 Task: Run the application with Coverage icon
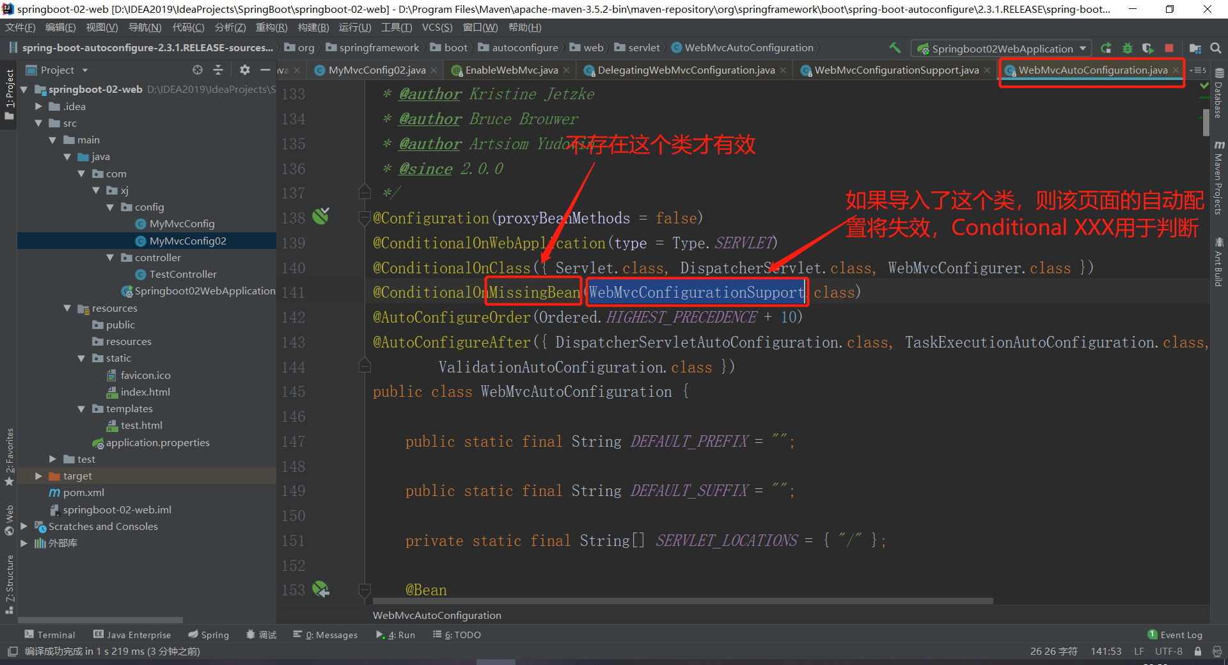(x=1147, y=48)
